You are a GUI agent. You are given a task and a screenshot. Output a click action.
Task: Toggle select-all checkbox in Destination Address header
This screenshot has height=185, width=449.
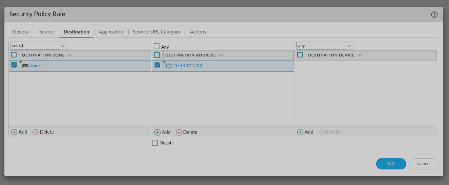click(x=157, y=55)
